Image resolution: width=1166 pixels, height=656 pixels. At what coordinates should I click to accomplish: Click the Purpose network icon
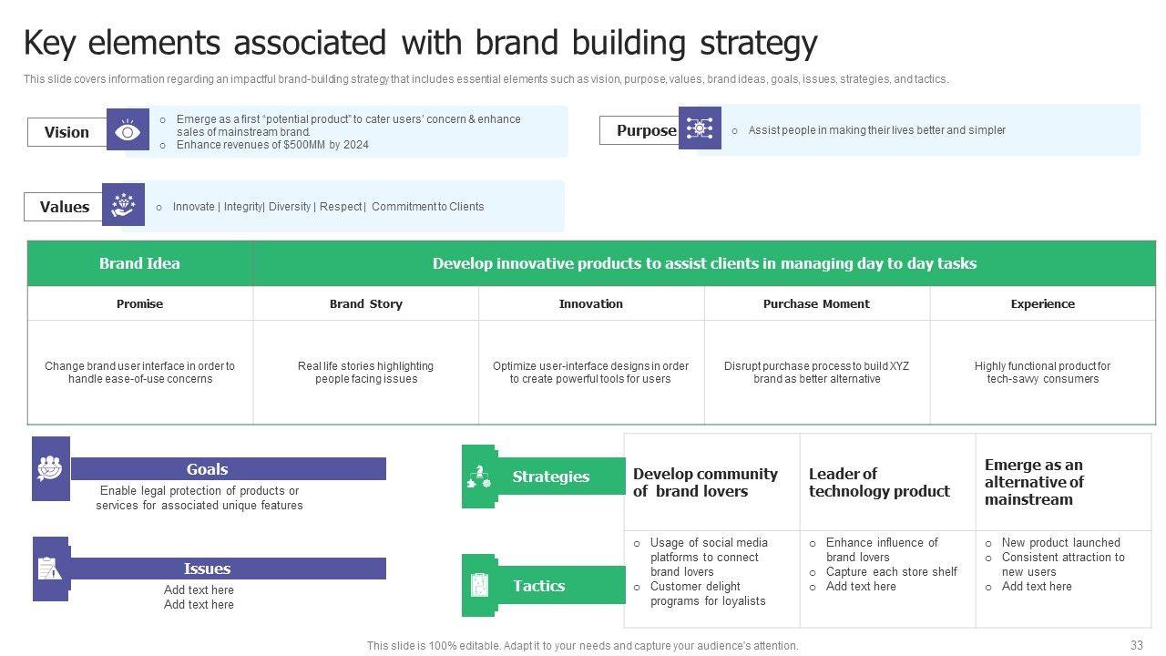tap(699, 128)
